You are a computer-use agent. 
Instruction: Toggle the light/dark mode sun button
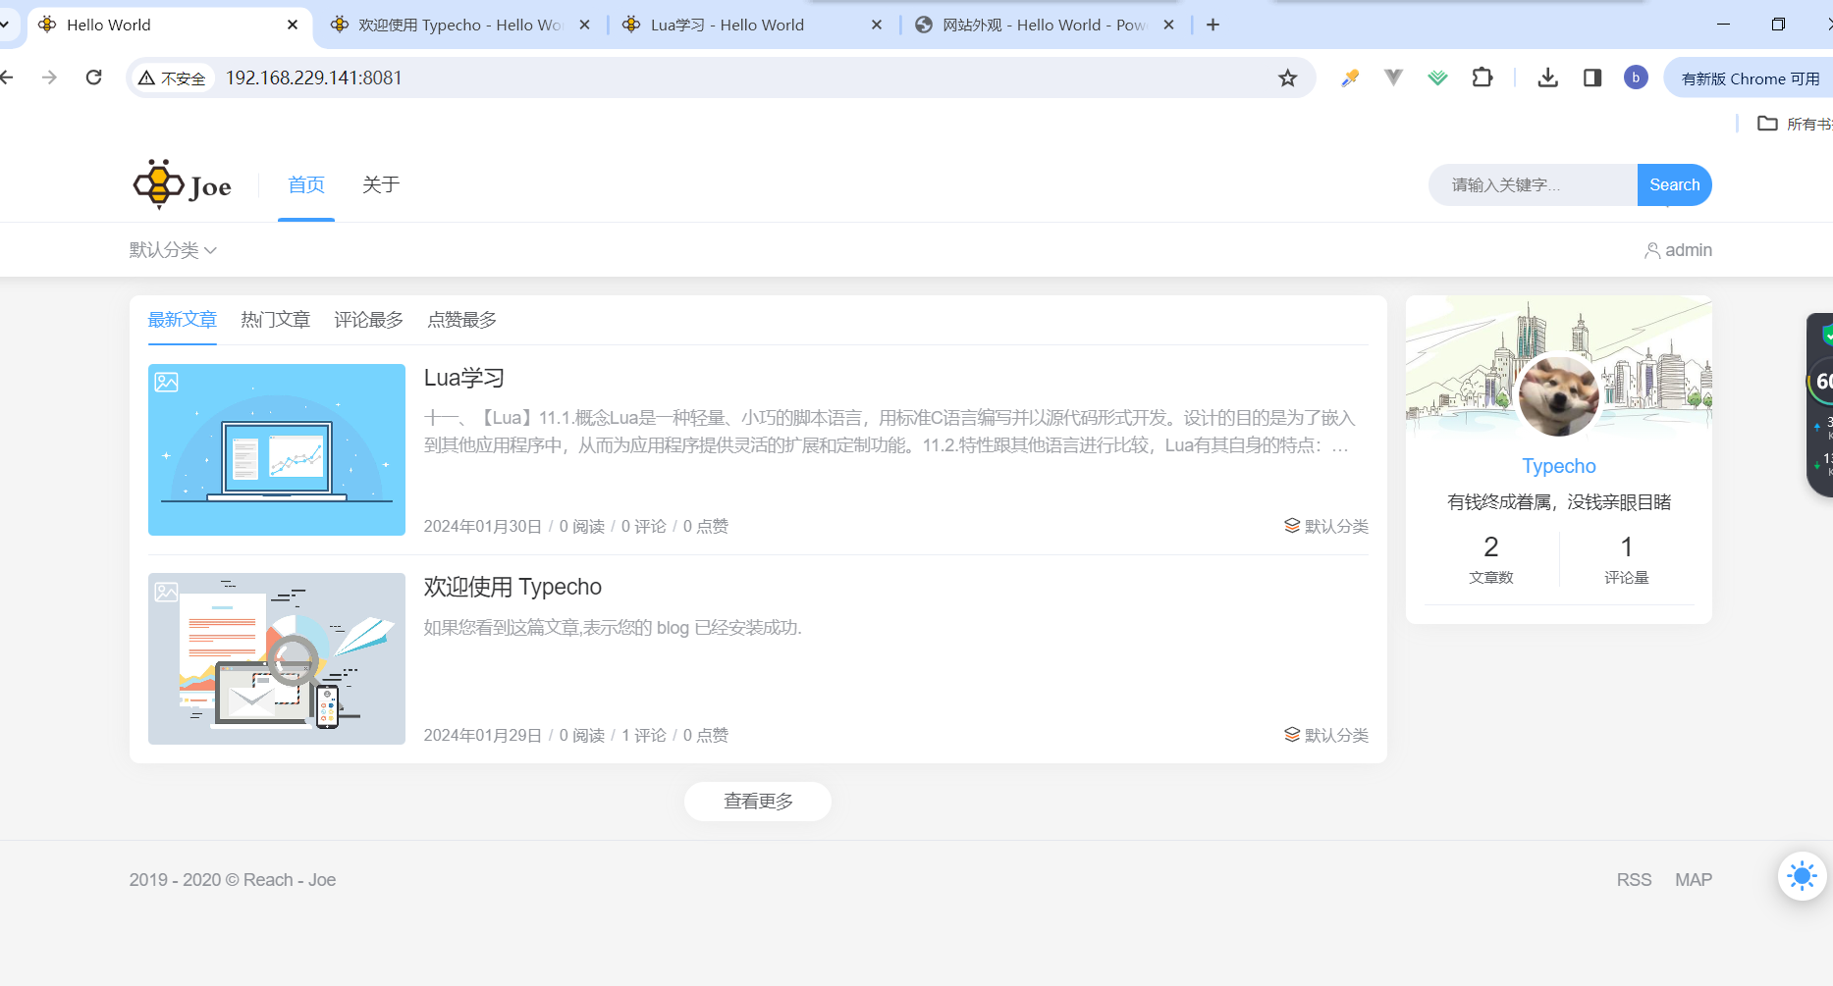click(1802, 875)
